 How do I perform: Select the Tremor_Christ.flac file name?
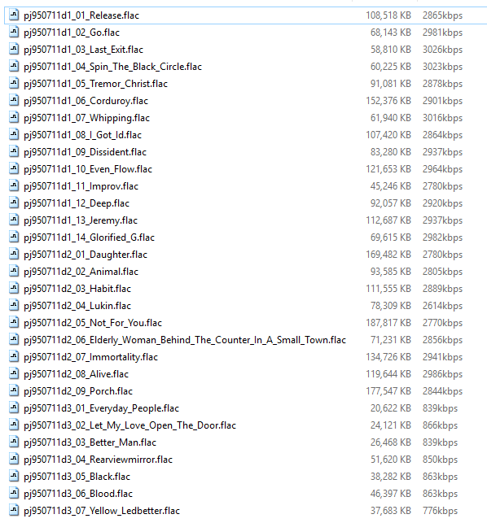(95, 84)
